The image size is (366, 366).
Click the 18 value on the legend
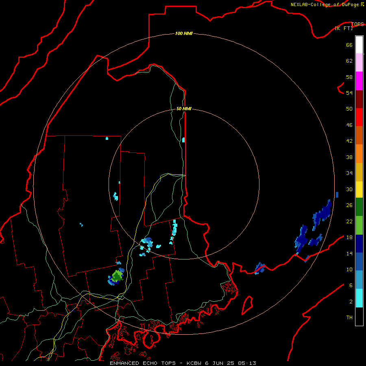pyautogui.click(x=349, y=237)
